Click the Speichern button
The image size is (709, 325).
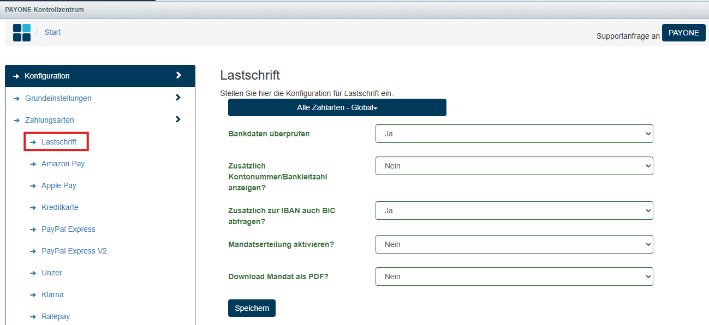[x=252, y=308]
